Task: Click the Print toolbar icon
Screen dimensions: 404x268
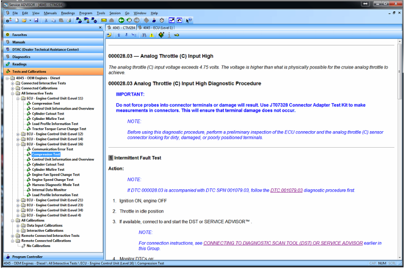Action: click(x=69, y=20)
